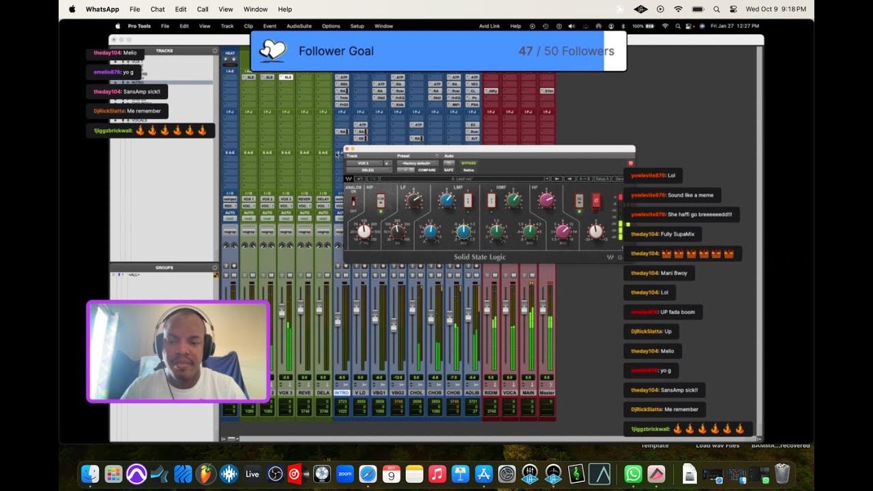Click the redo arrow in the Waves toolbar
This screenshot has width=873, height=491.
click(x=373, y=179)
